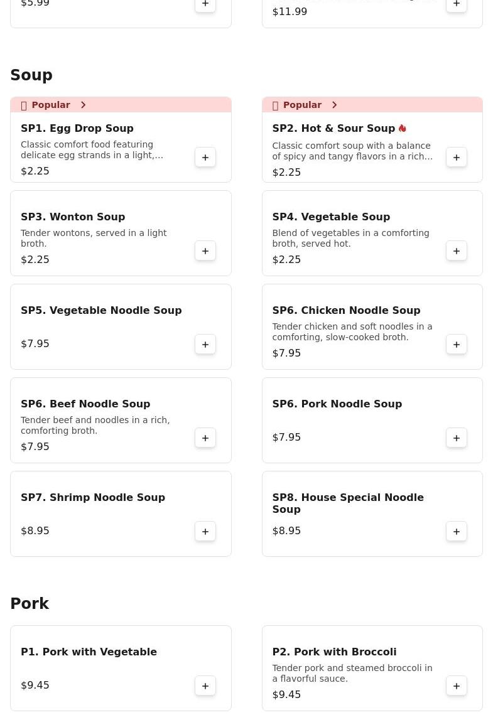Expand Popular chevron above Hot & Sour Soup

[334, 105]
